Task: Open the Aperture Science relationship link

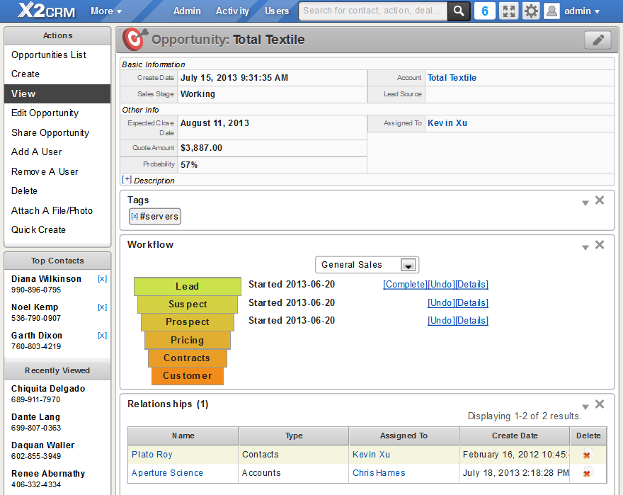Action: tap(167, 473)
